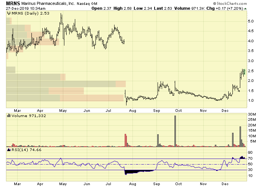Click the Marinus Pharmaceuticals, Inc. company name
The image size is (262, 187).
(48, 3)
